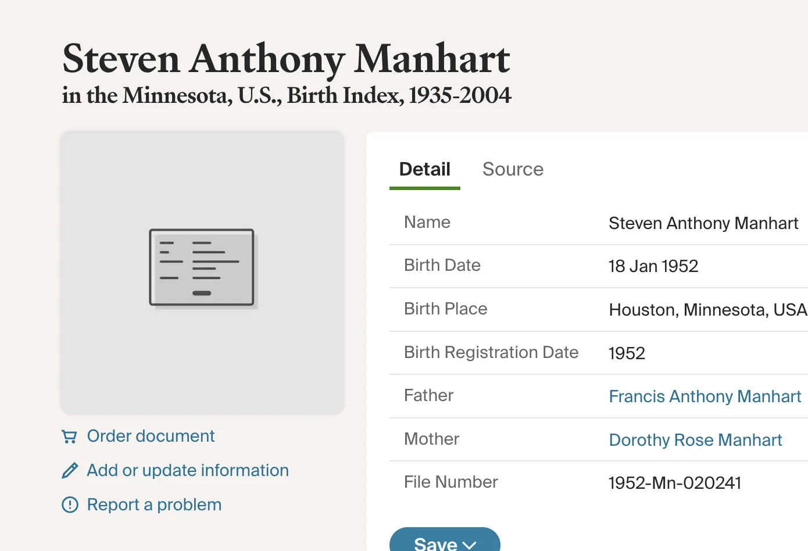Image resolution: width=808 pixels, height=551 pixels.
Task: Open the Order document link
Action: 151,436
